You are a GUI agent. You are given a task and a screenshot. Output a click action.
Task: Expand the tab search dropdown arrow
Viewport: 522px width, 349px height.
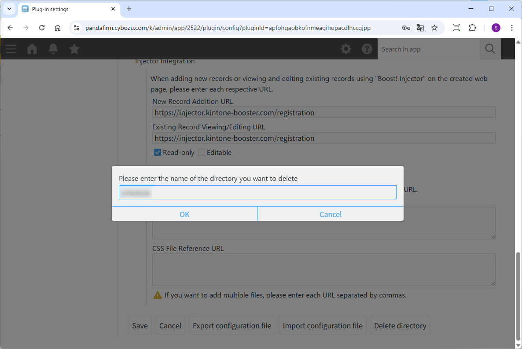coord(9,9)
